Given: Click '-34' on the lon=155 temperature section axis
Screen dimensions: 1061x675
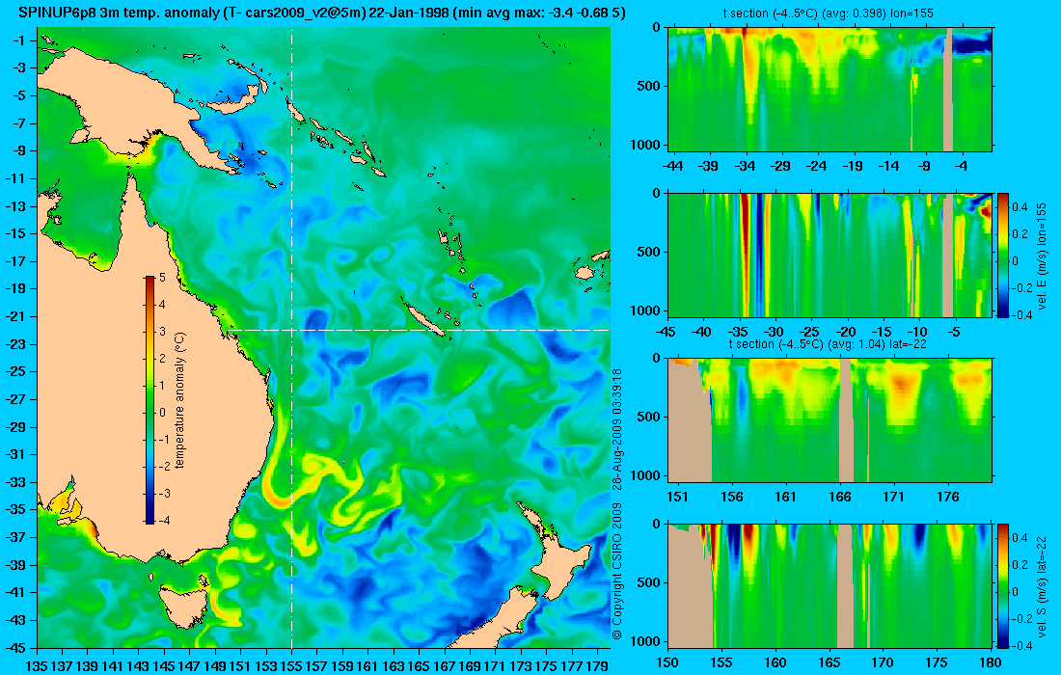Looking at the screenshot, I should (x=745, y=166).
